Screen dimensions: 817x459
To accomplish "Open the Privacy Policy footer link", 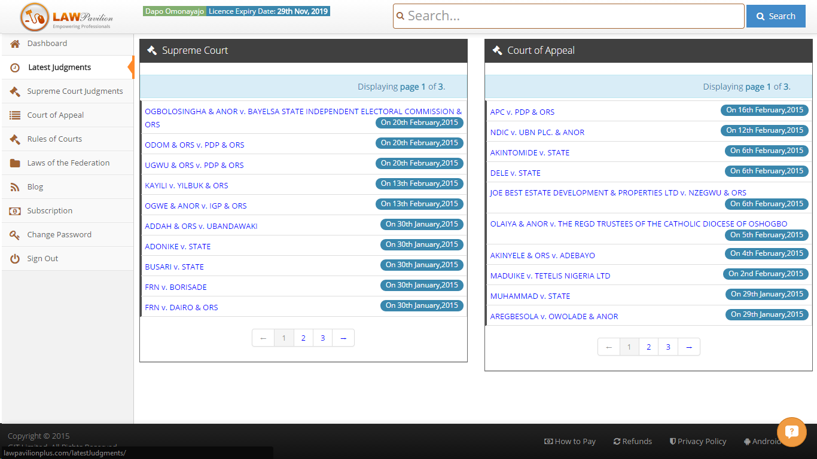I will click(697, 442).
